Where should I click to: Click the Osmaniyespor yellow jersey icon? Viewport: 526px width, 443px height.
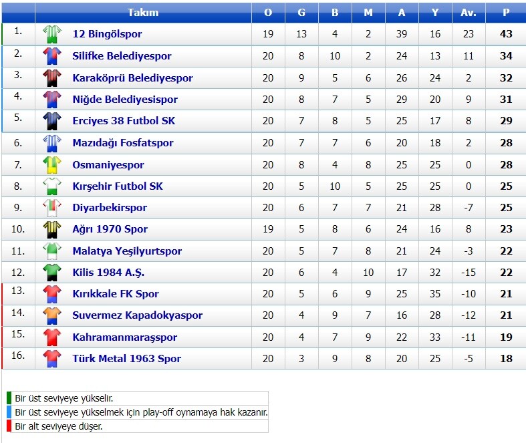51,164
